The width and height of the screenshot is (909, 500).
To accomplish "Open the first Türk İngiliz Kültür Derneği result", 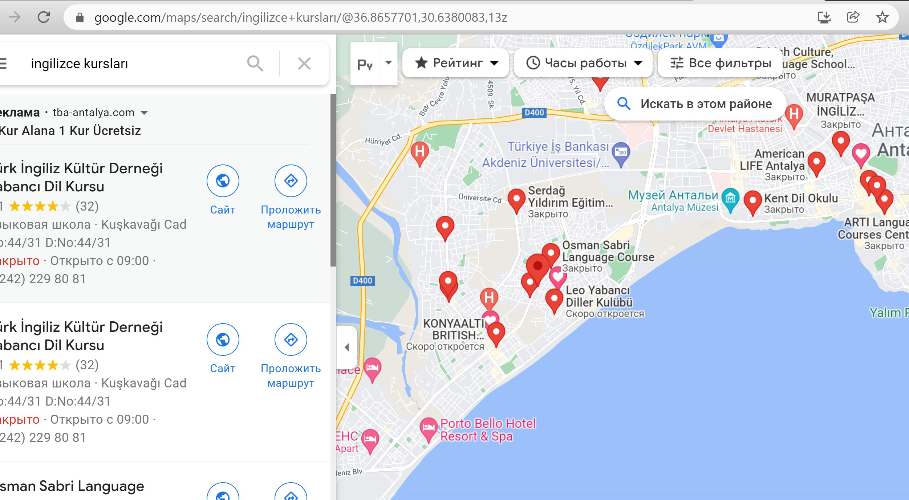I will [x=81, y=177].
